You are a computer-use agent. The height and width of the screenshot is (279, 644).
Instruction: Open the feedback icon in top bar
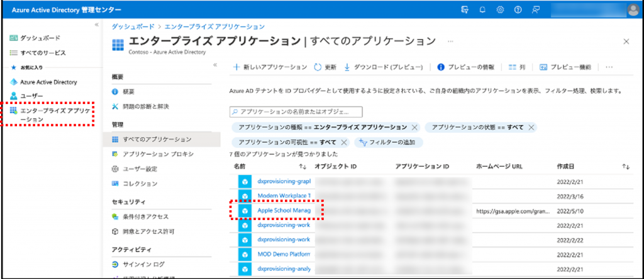(x=536, y=11)
